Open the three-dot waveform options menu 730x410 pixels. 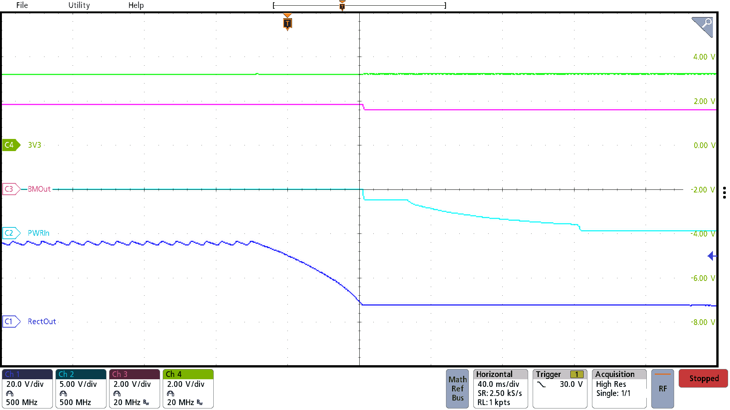click(x=724, y=192)
